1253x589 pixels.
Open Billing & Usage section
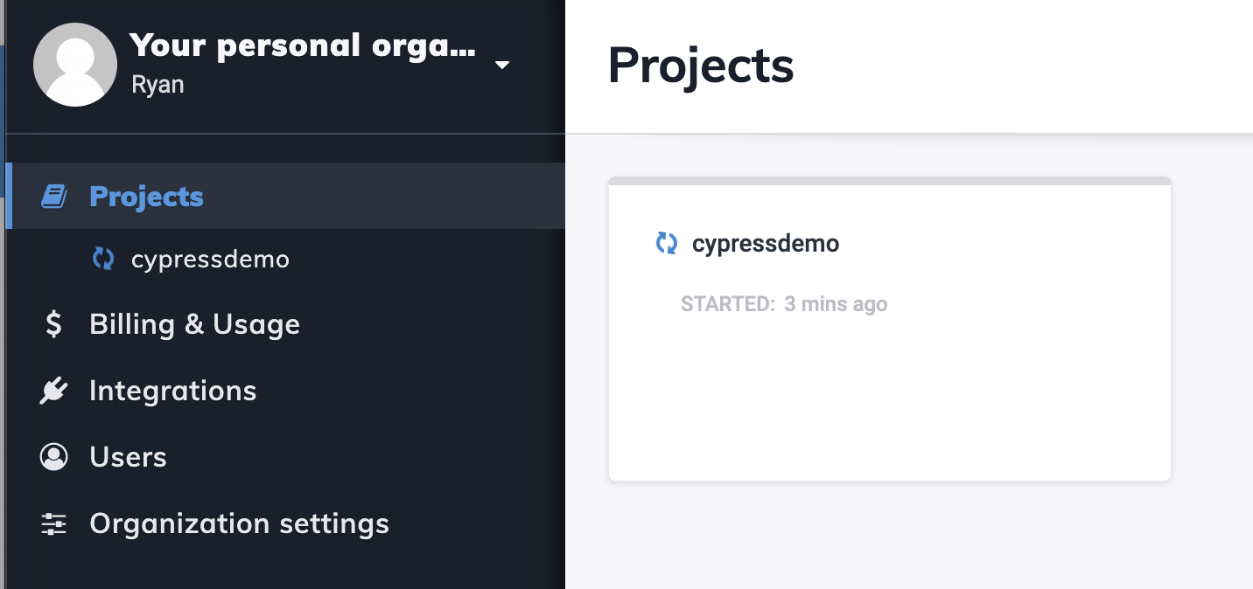(x=285, y=324)
